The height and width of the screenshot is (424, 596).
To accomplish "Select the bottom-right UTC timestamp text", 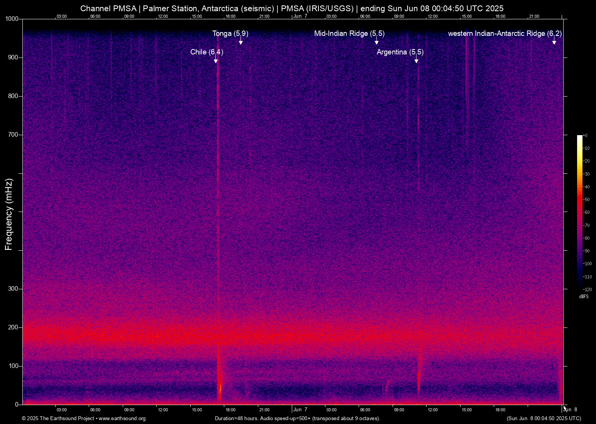I will coord(544,419).
